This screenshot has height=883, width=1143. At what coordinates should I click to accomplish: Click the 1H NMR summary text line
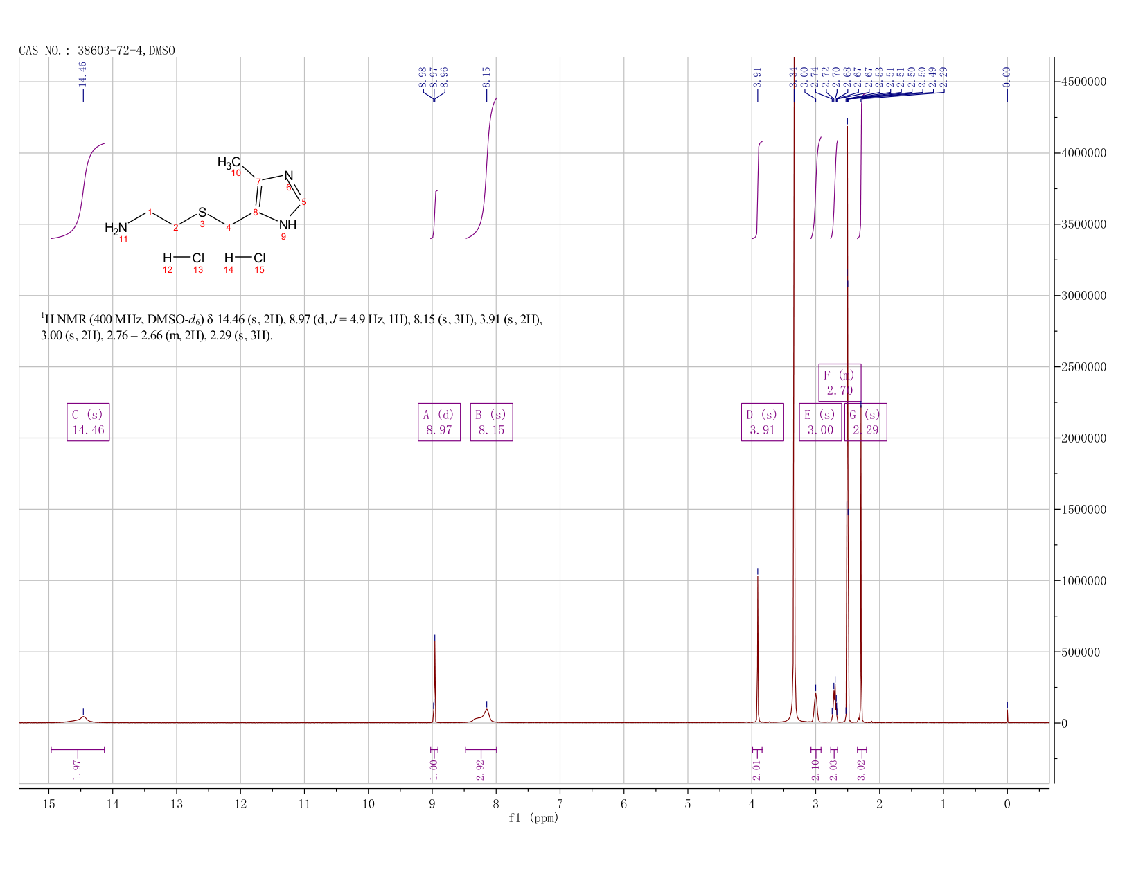291,328
